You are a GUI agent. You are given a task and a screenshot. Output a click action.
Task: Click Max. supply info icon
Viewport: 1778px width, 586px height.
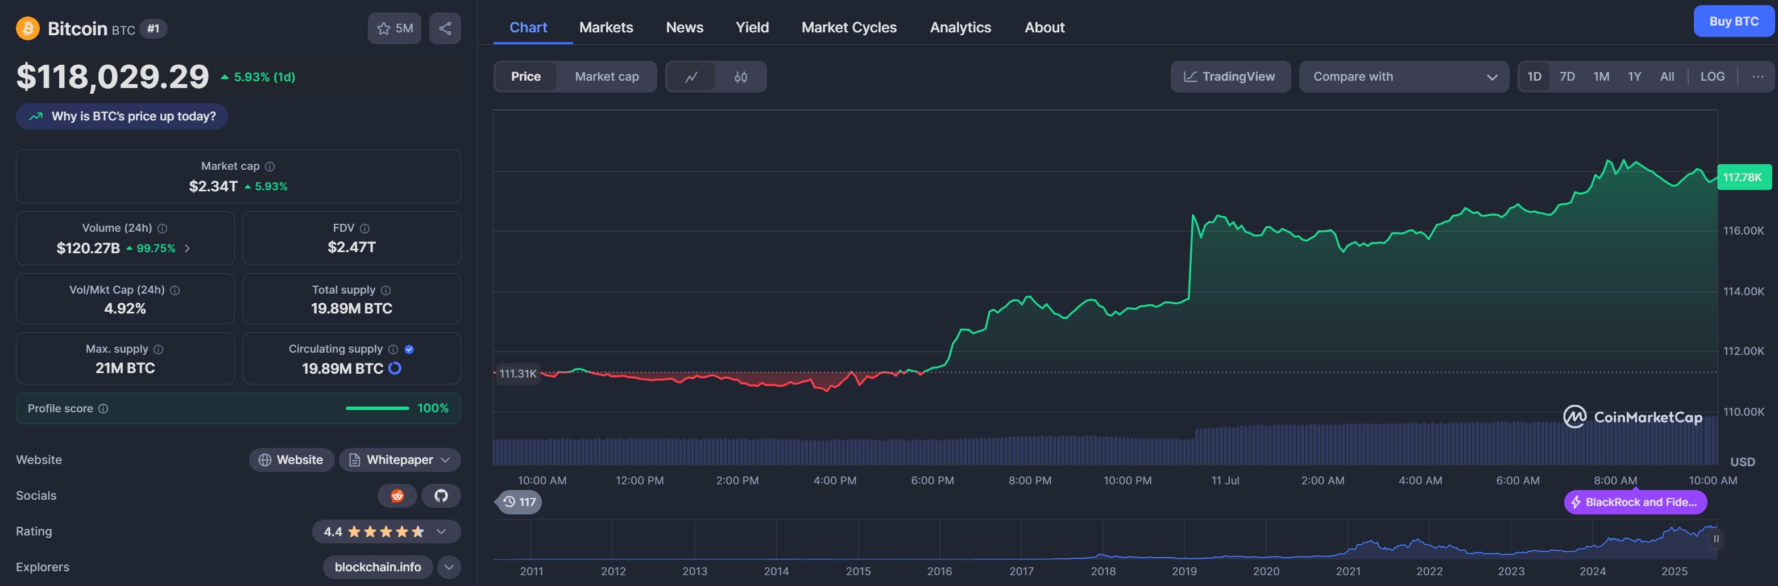(158, 350)
